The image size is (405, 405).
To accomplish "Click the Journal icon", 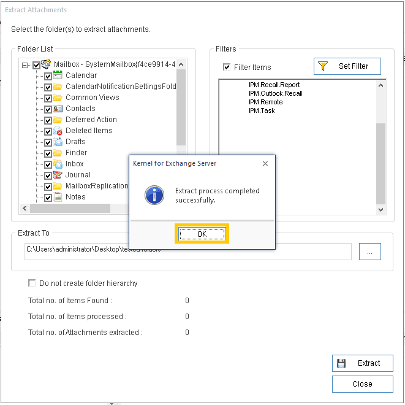I will (x=58, y=175).
